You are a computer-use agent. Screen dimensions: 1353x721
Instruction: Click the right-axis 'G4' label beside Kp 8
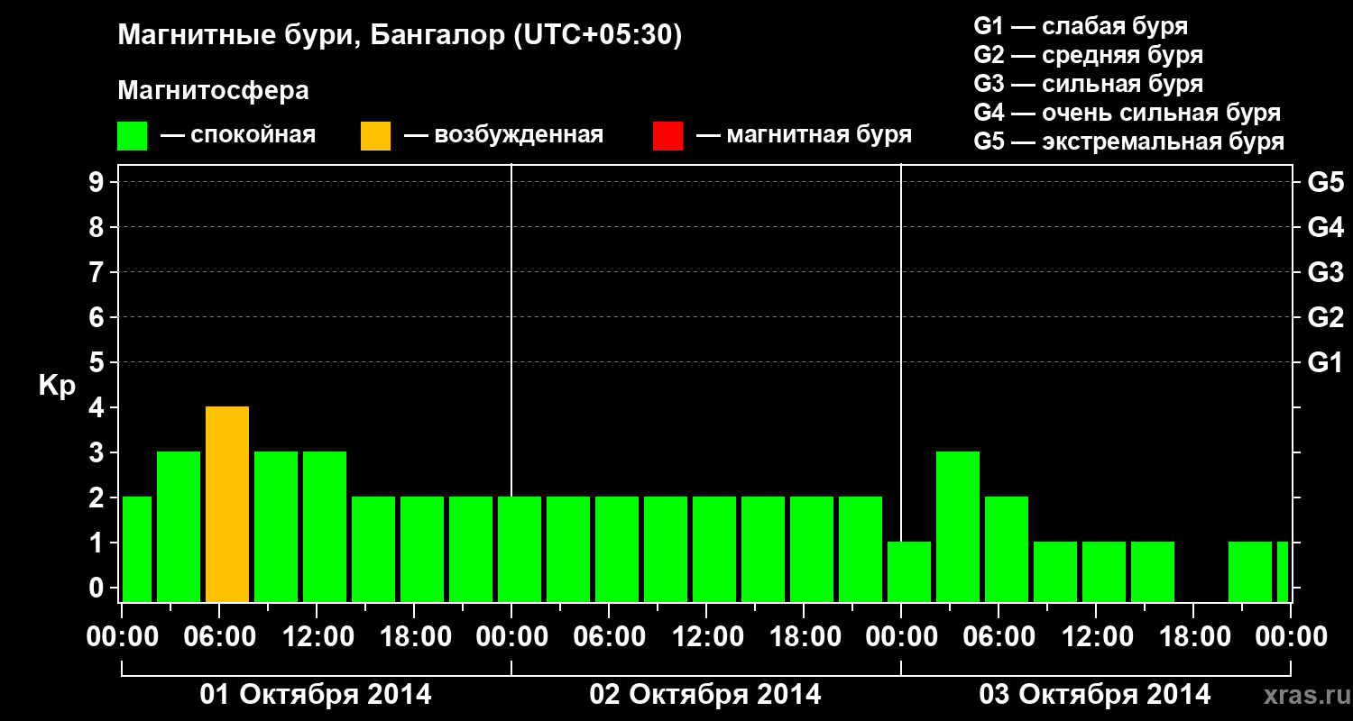pos(1325,227)
